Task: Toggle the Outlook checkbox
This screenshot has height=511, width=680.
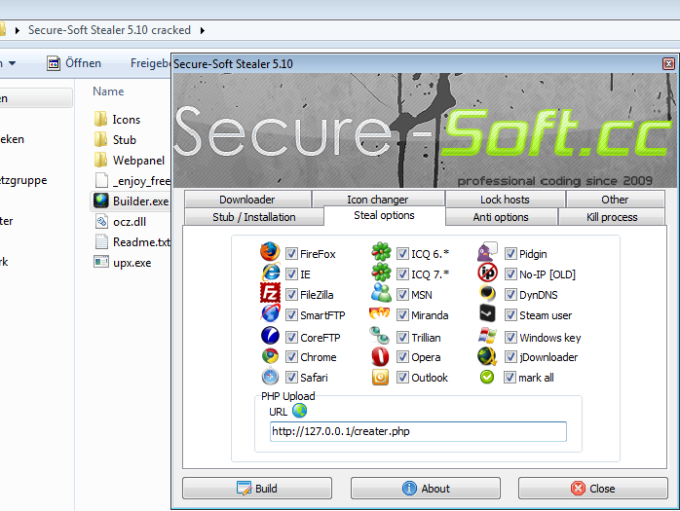Action: pyautogui.click(x=402, y=377)
